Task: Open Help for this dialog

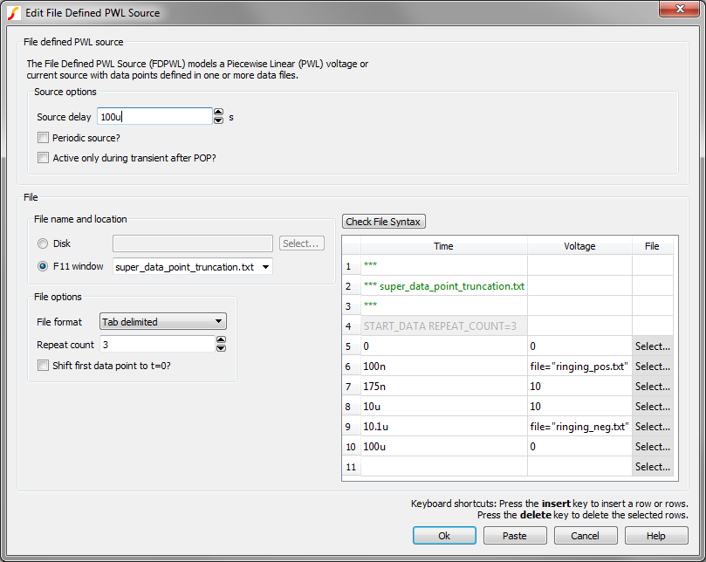Action: click(x=655, y=536)
